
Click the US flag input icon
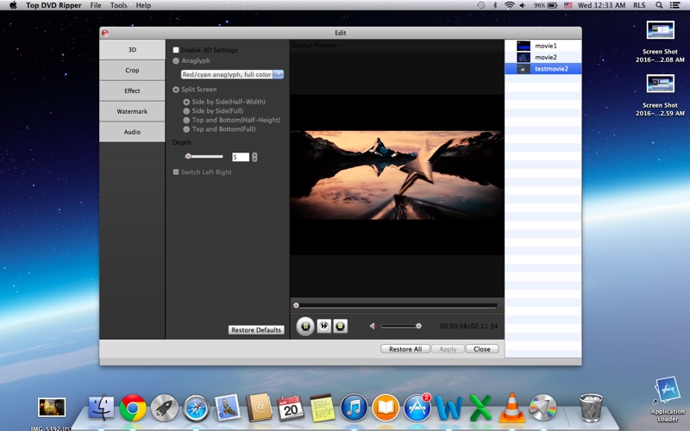point(568,5)
